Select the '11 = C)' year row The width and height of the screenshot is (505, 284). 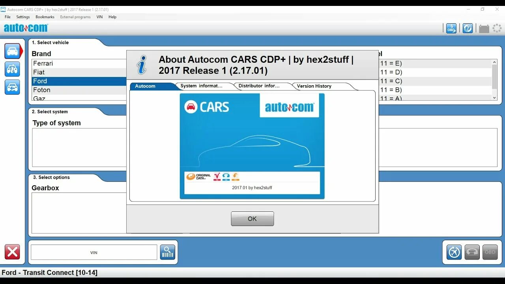(x=435, y=81)
